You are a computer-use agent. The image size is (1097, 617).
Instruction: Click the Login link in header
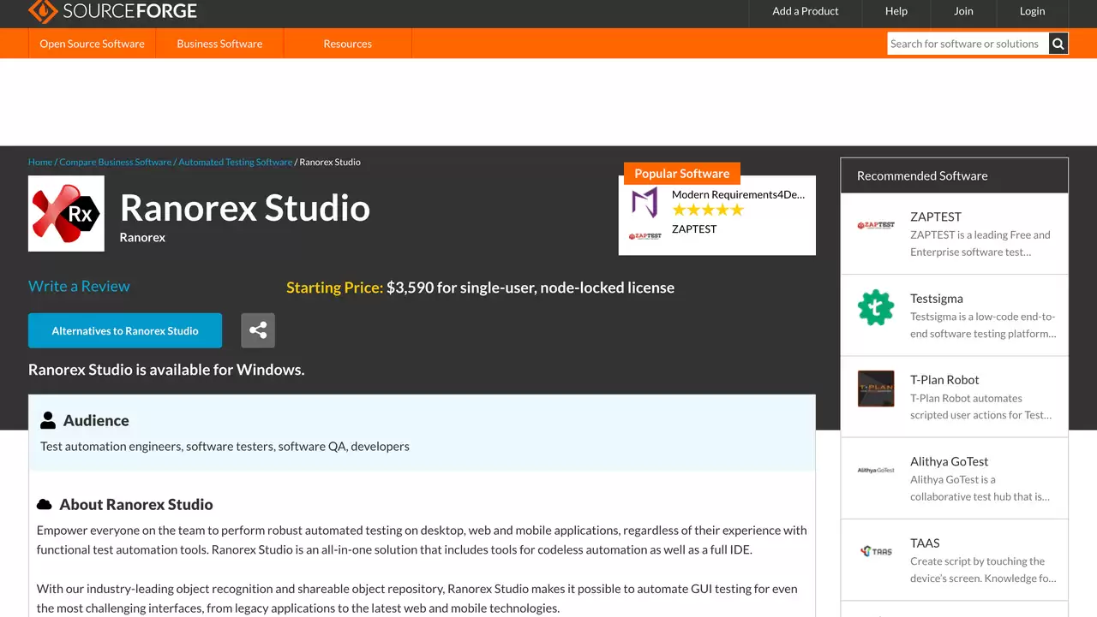pos(1032,11)
